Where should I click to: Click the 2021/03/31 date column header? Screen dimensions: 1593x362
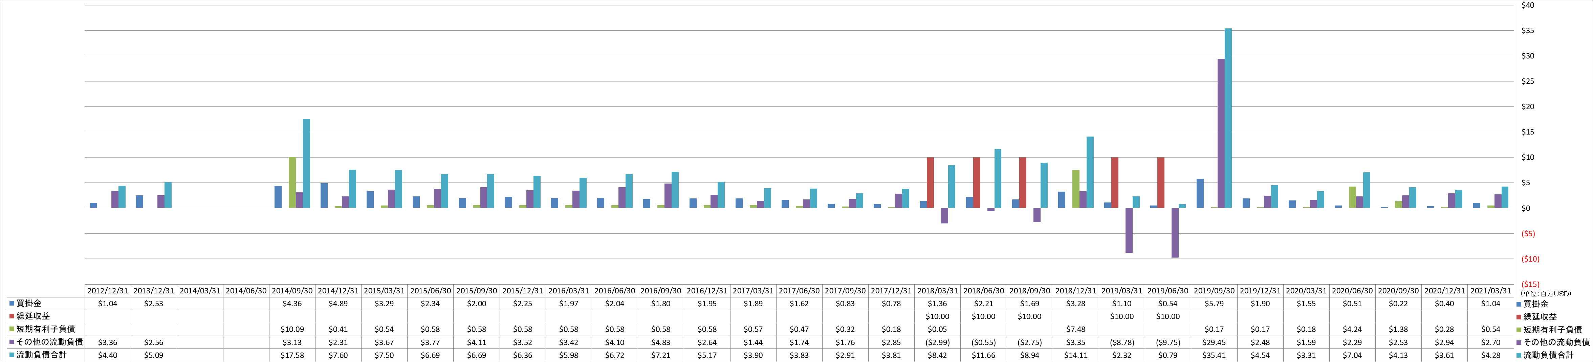click(x=1490, y=291)
